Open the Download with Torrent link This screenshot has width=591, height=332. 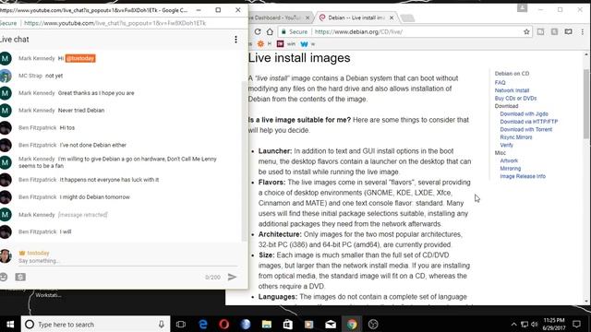[x=525, y=129]
